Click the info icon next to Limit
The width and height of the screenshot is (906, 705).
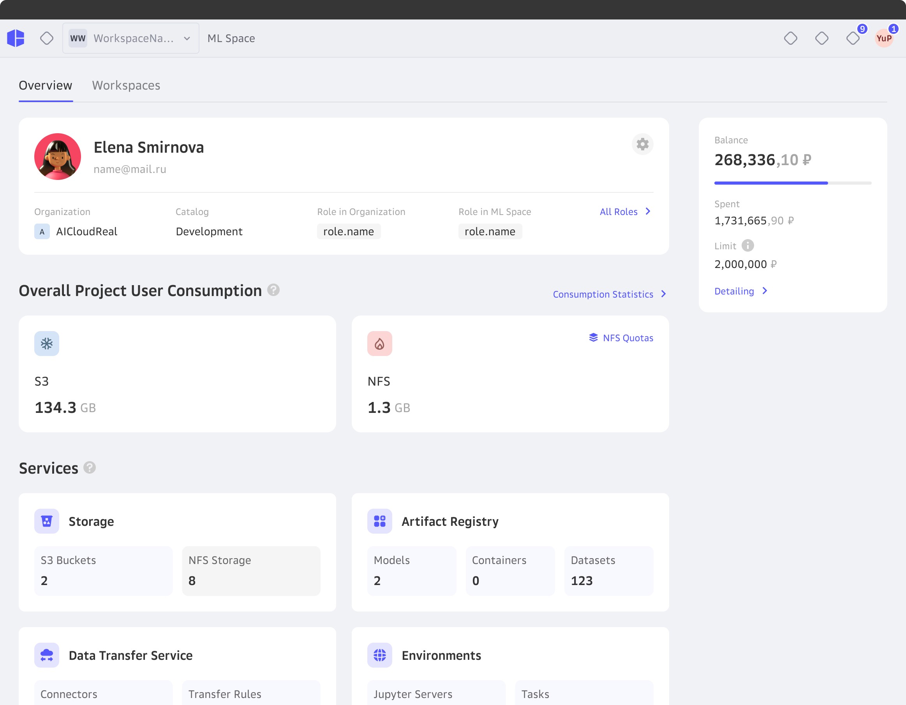[747, 245]
